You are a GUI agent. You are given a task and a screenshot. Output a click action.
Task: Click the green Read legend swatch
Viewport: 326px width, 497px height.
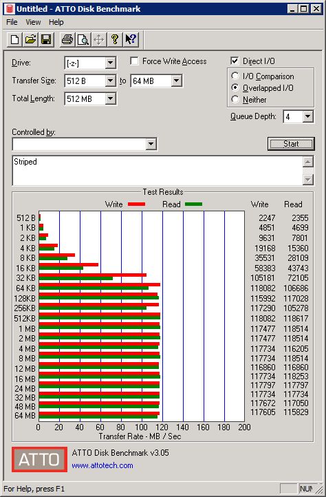(x=193, y=204)
